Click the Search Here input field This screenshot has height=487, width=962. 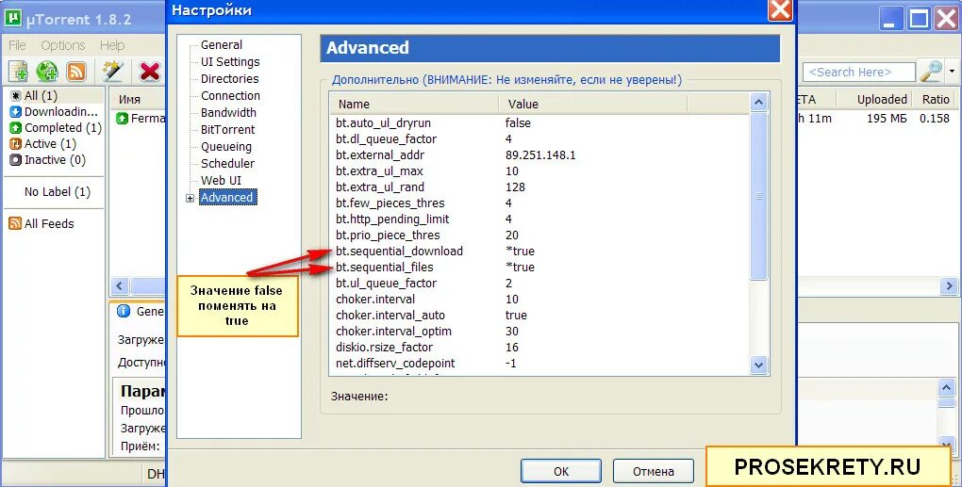(858, 73)
